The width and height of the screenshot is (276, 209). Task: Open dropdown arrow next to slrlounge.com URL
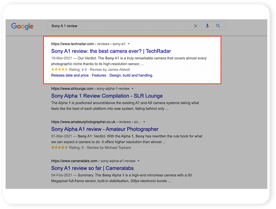pos(132,89)
